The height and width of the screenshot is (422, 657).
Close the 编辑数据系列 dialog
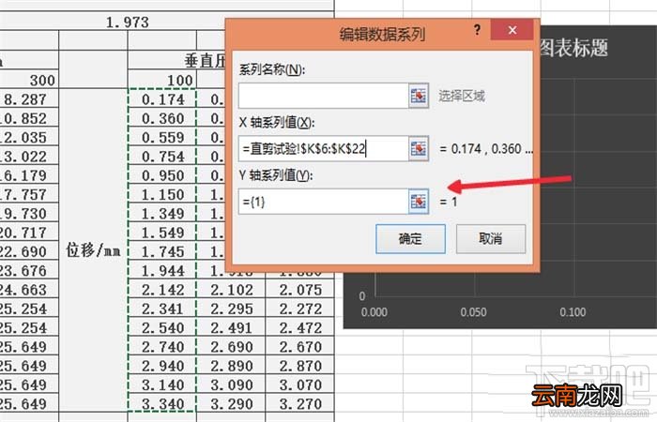512,30
